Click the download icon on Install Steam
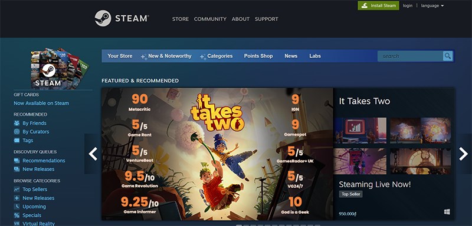This screenshot has height=226, width=472. (364, 5)
